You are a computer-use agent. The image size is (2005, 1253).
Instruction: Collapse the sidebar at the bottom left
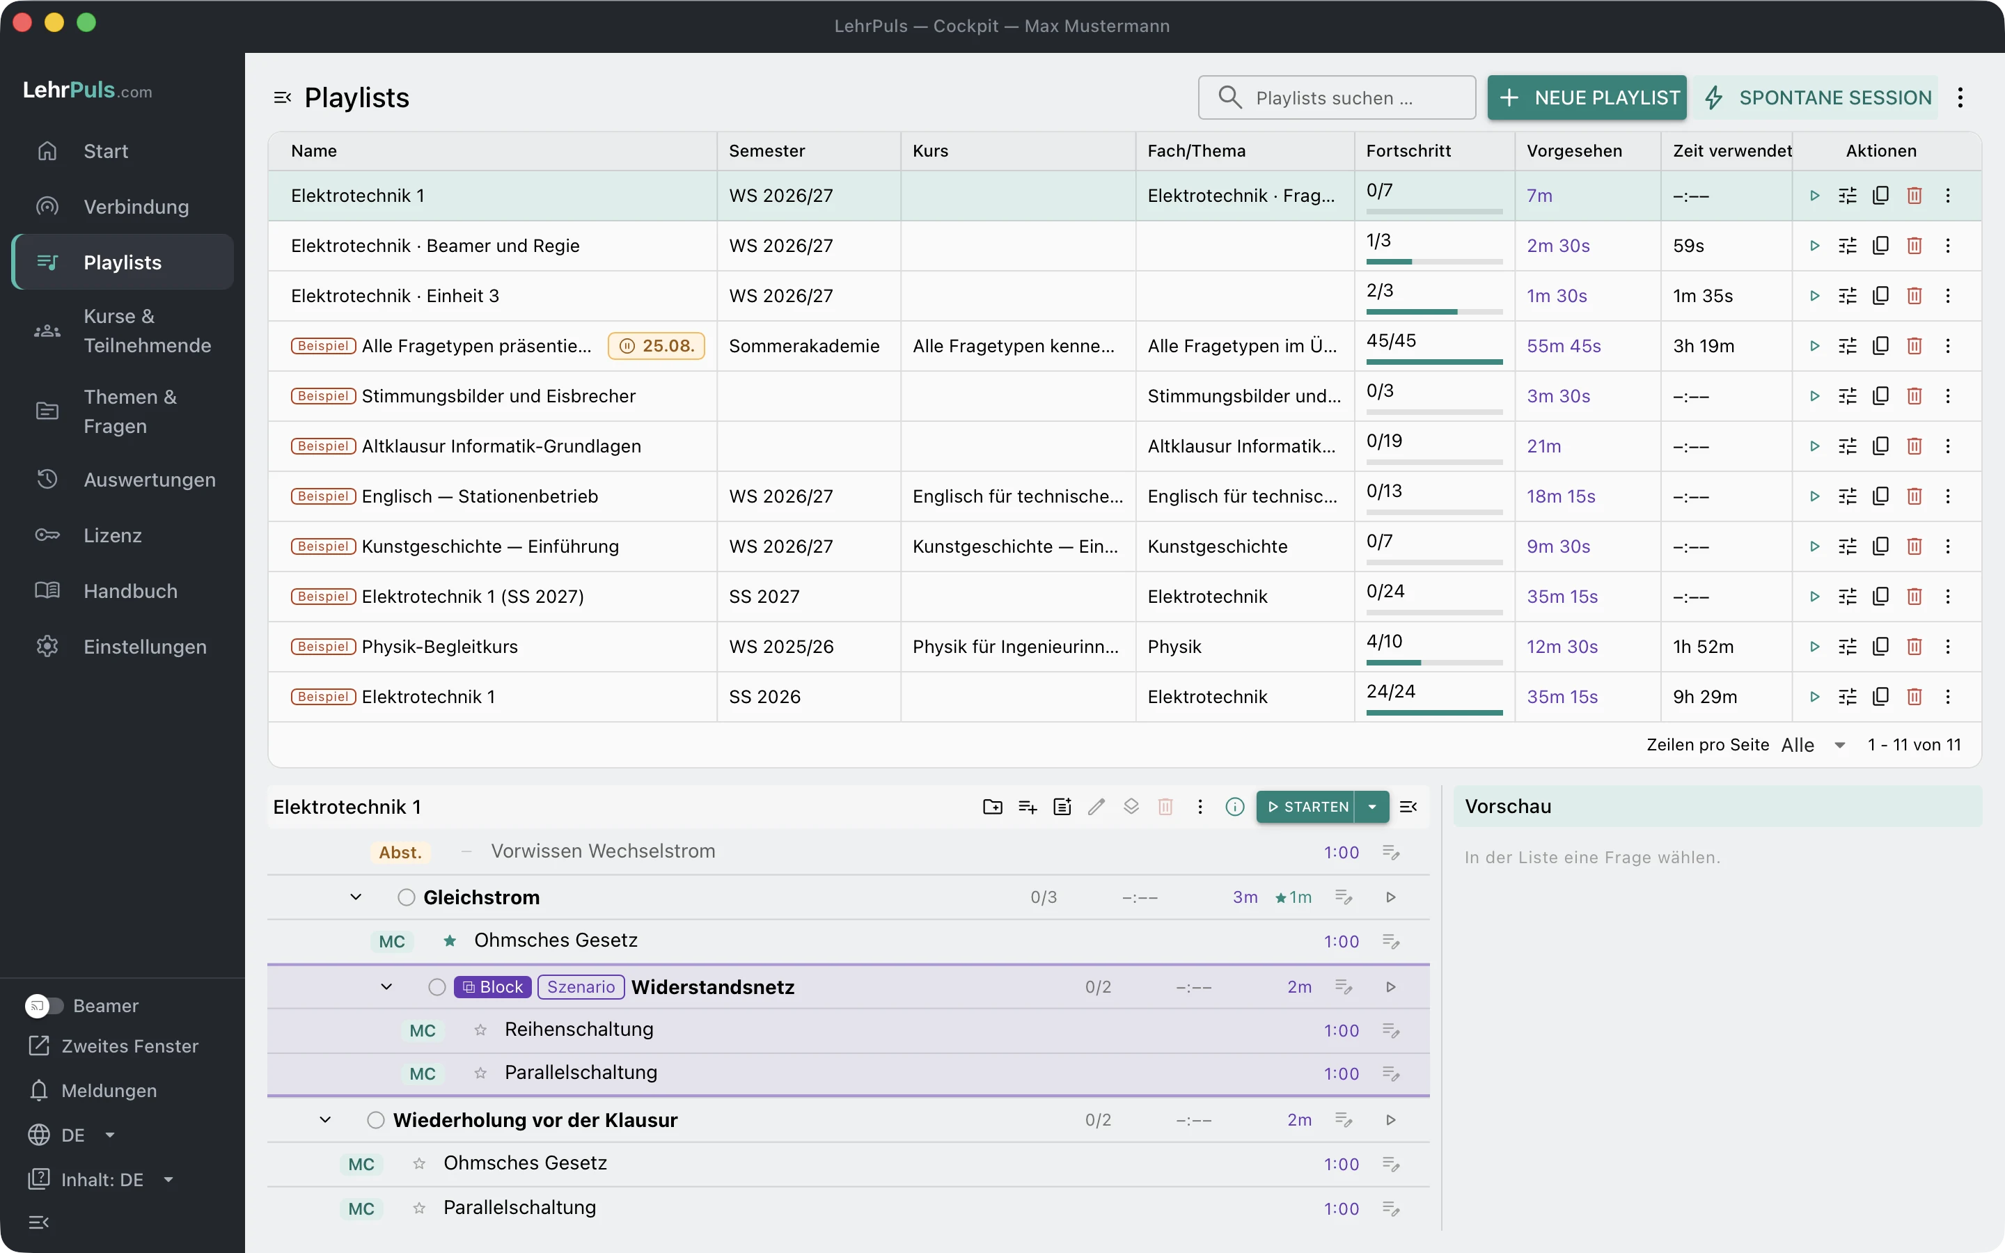click(x=39, y=1222)
